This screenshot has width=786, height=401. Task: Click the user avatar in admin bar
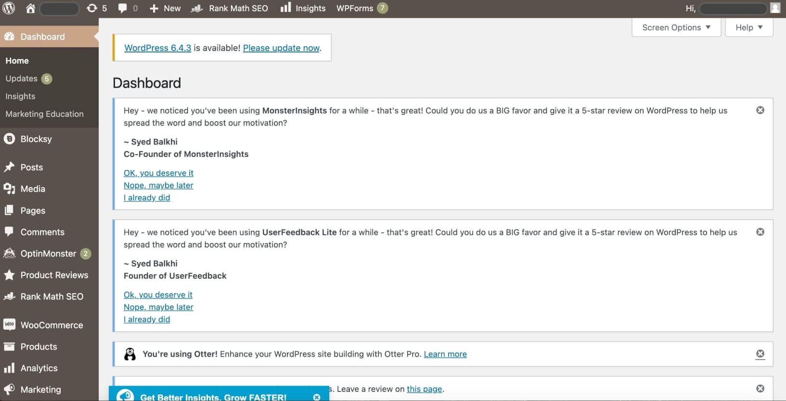click(775, 8)
